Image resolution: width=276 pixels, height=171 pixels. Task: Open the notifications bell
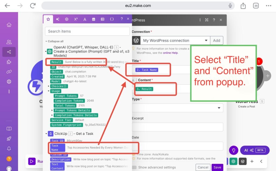tap(9, 148)
